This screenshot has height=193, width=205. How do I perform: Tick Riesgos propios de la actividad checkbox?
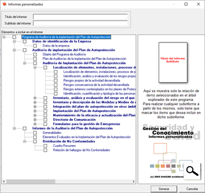pos(56,80)
